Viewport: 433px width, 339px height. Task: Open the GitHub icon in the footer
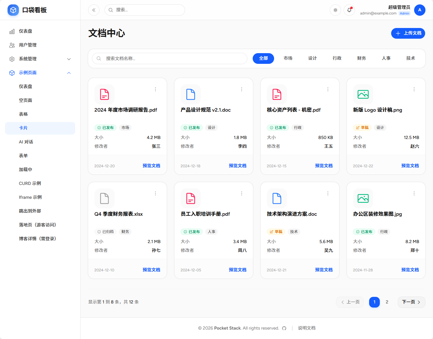pyautogui.click(x=284, y=328)
